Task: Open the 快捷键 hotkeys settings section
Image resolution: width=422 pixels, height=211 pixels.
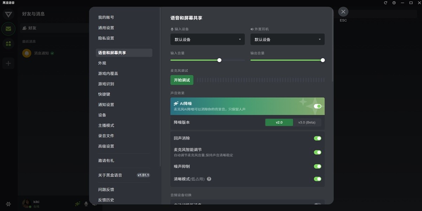Action: [103, 94]
